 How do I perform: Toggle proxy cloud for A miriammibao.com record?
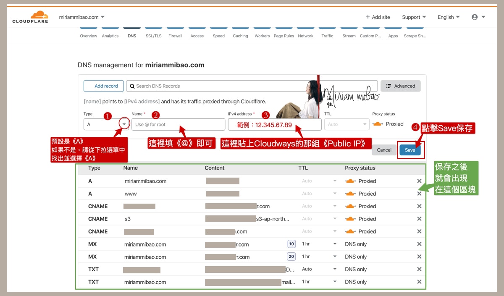[x=350, y=181]
